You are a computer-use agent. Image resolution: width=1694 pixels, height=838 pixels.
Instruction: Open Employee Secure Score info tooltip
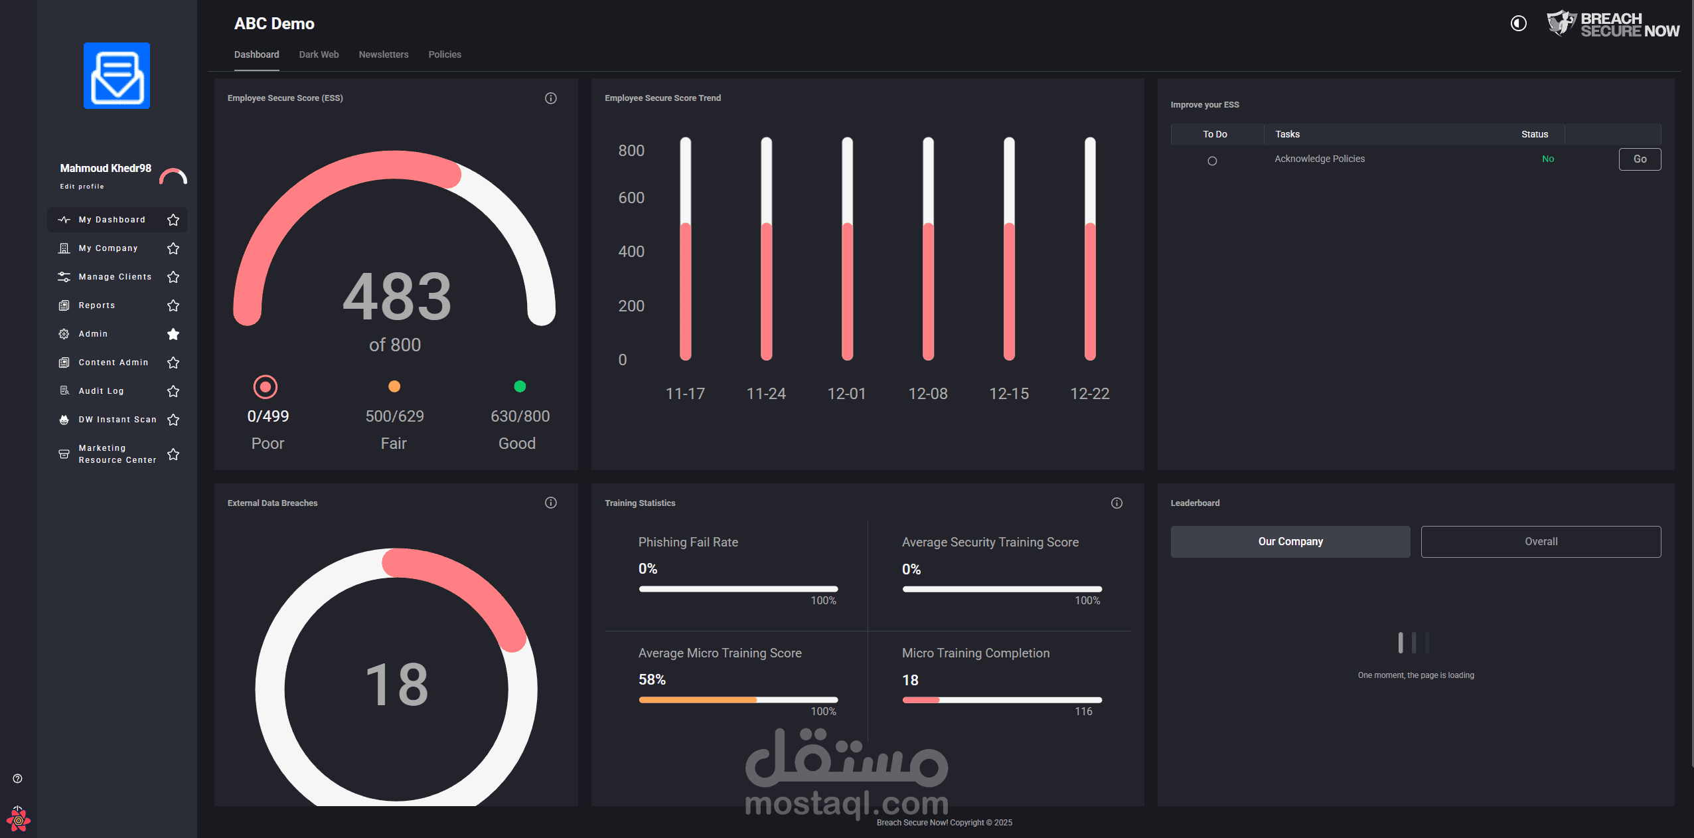pos(550,98)
